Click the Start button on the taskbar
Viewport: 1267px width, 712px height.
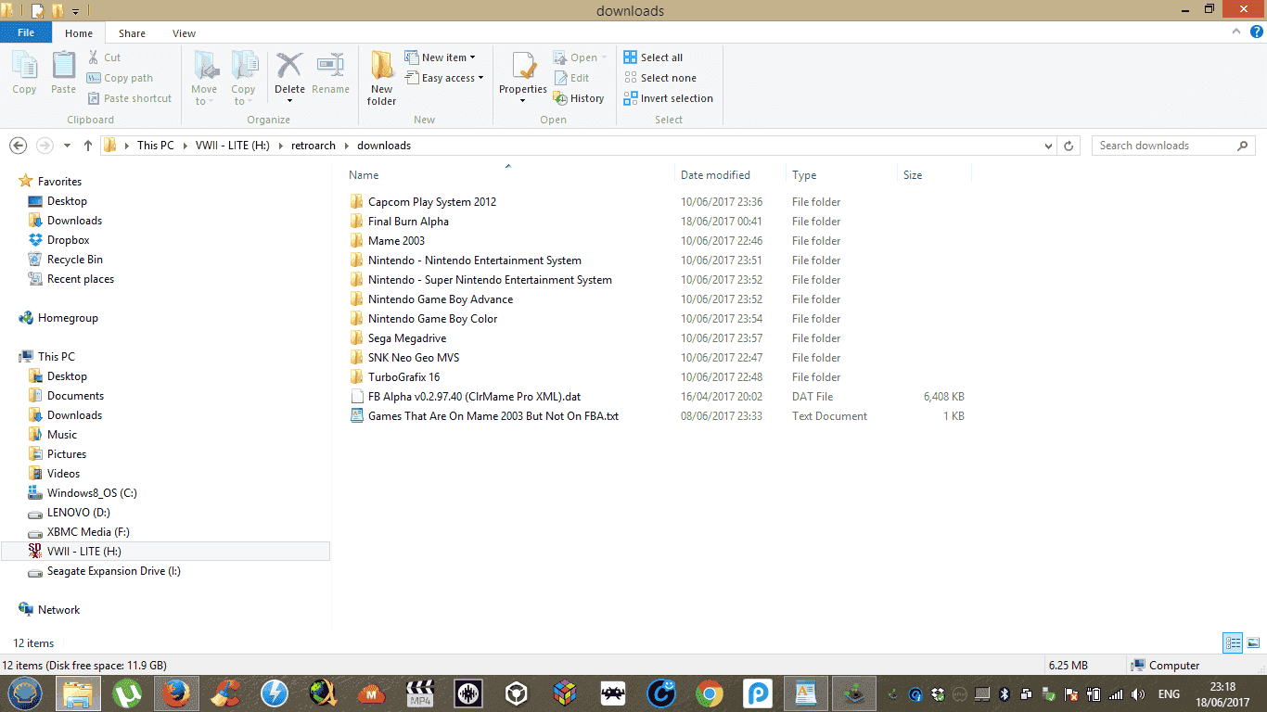tap(25, 693)
